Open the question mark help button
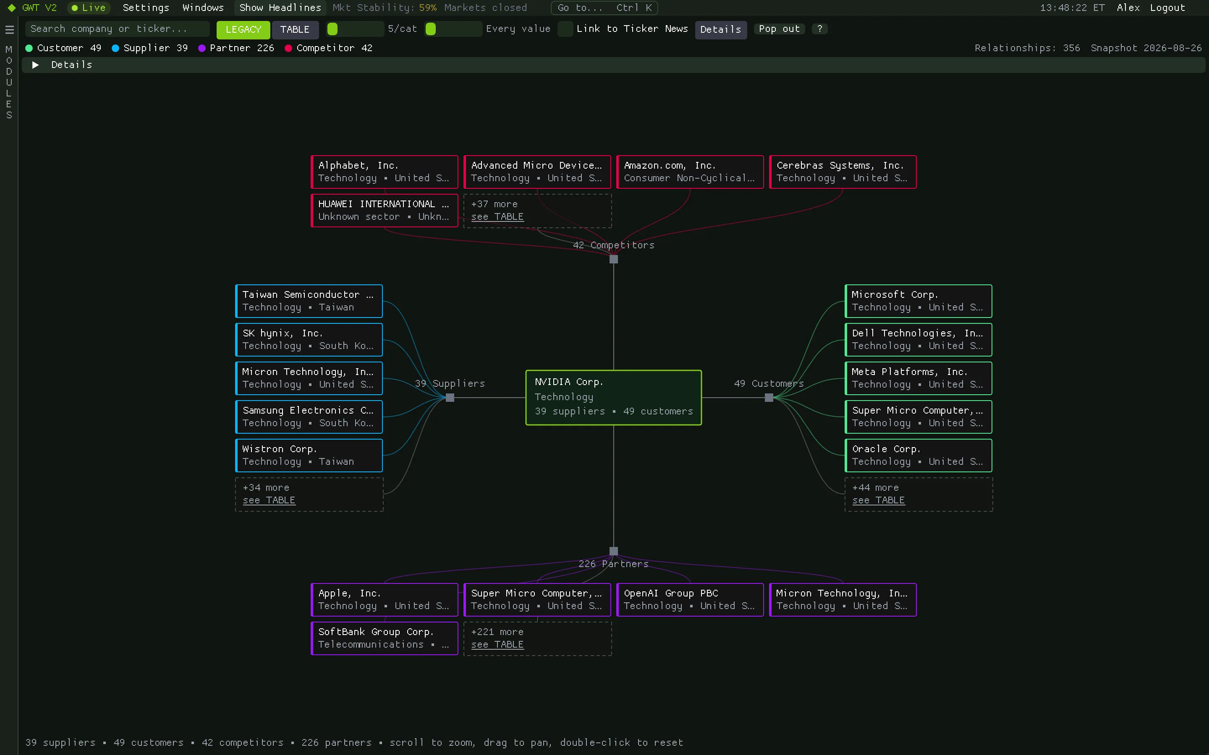This screenshot has height=755, width=1209. pos(819,29)
